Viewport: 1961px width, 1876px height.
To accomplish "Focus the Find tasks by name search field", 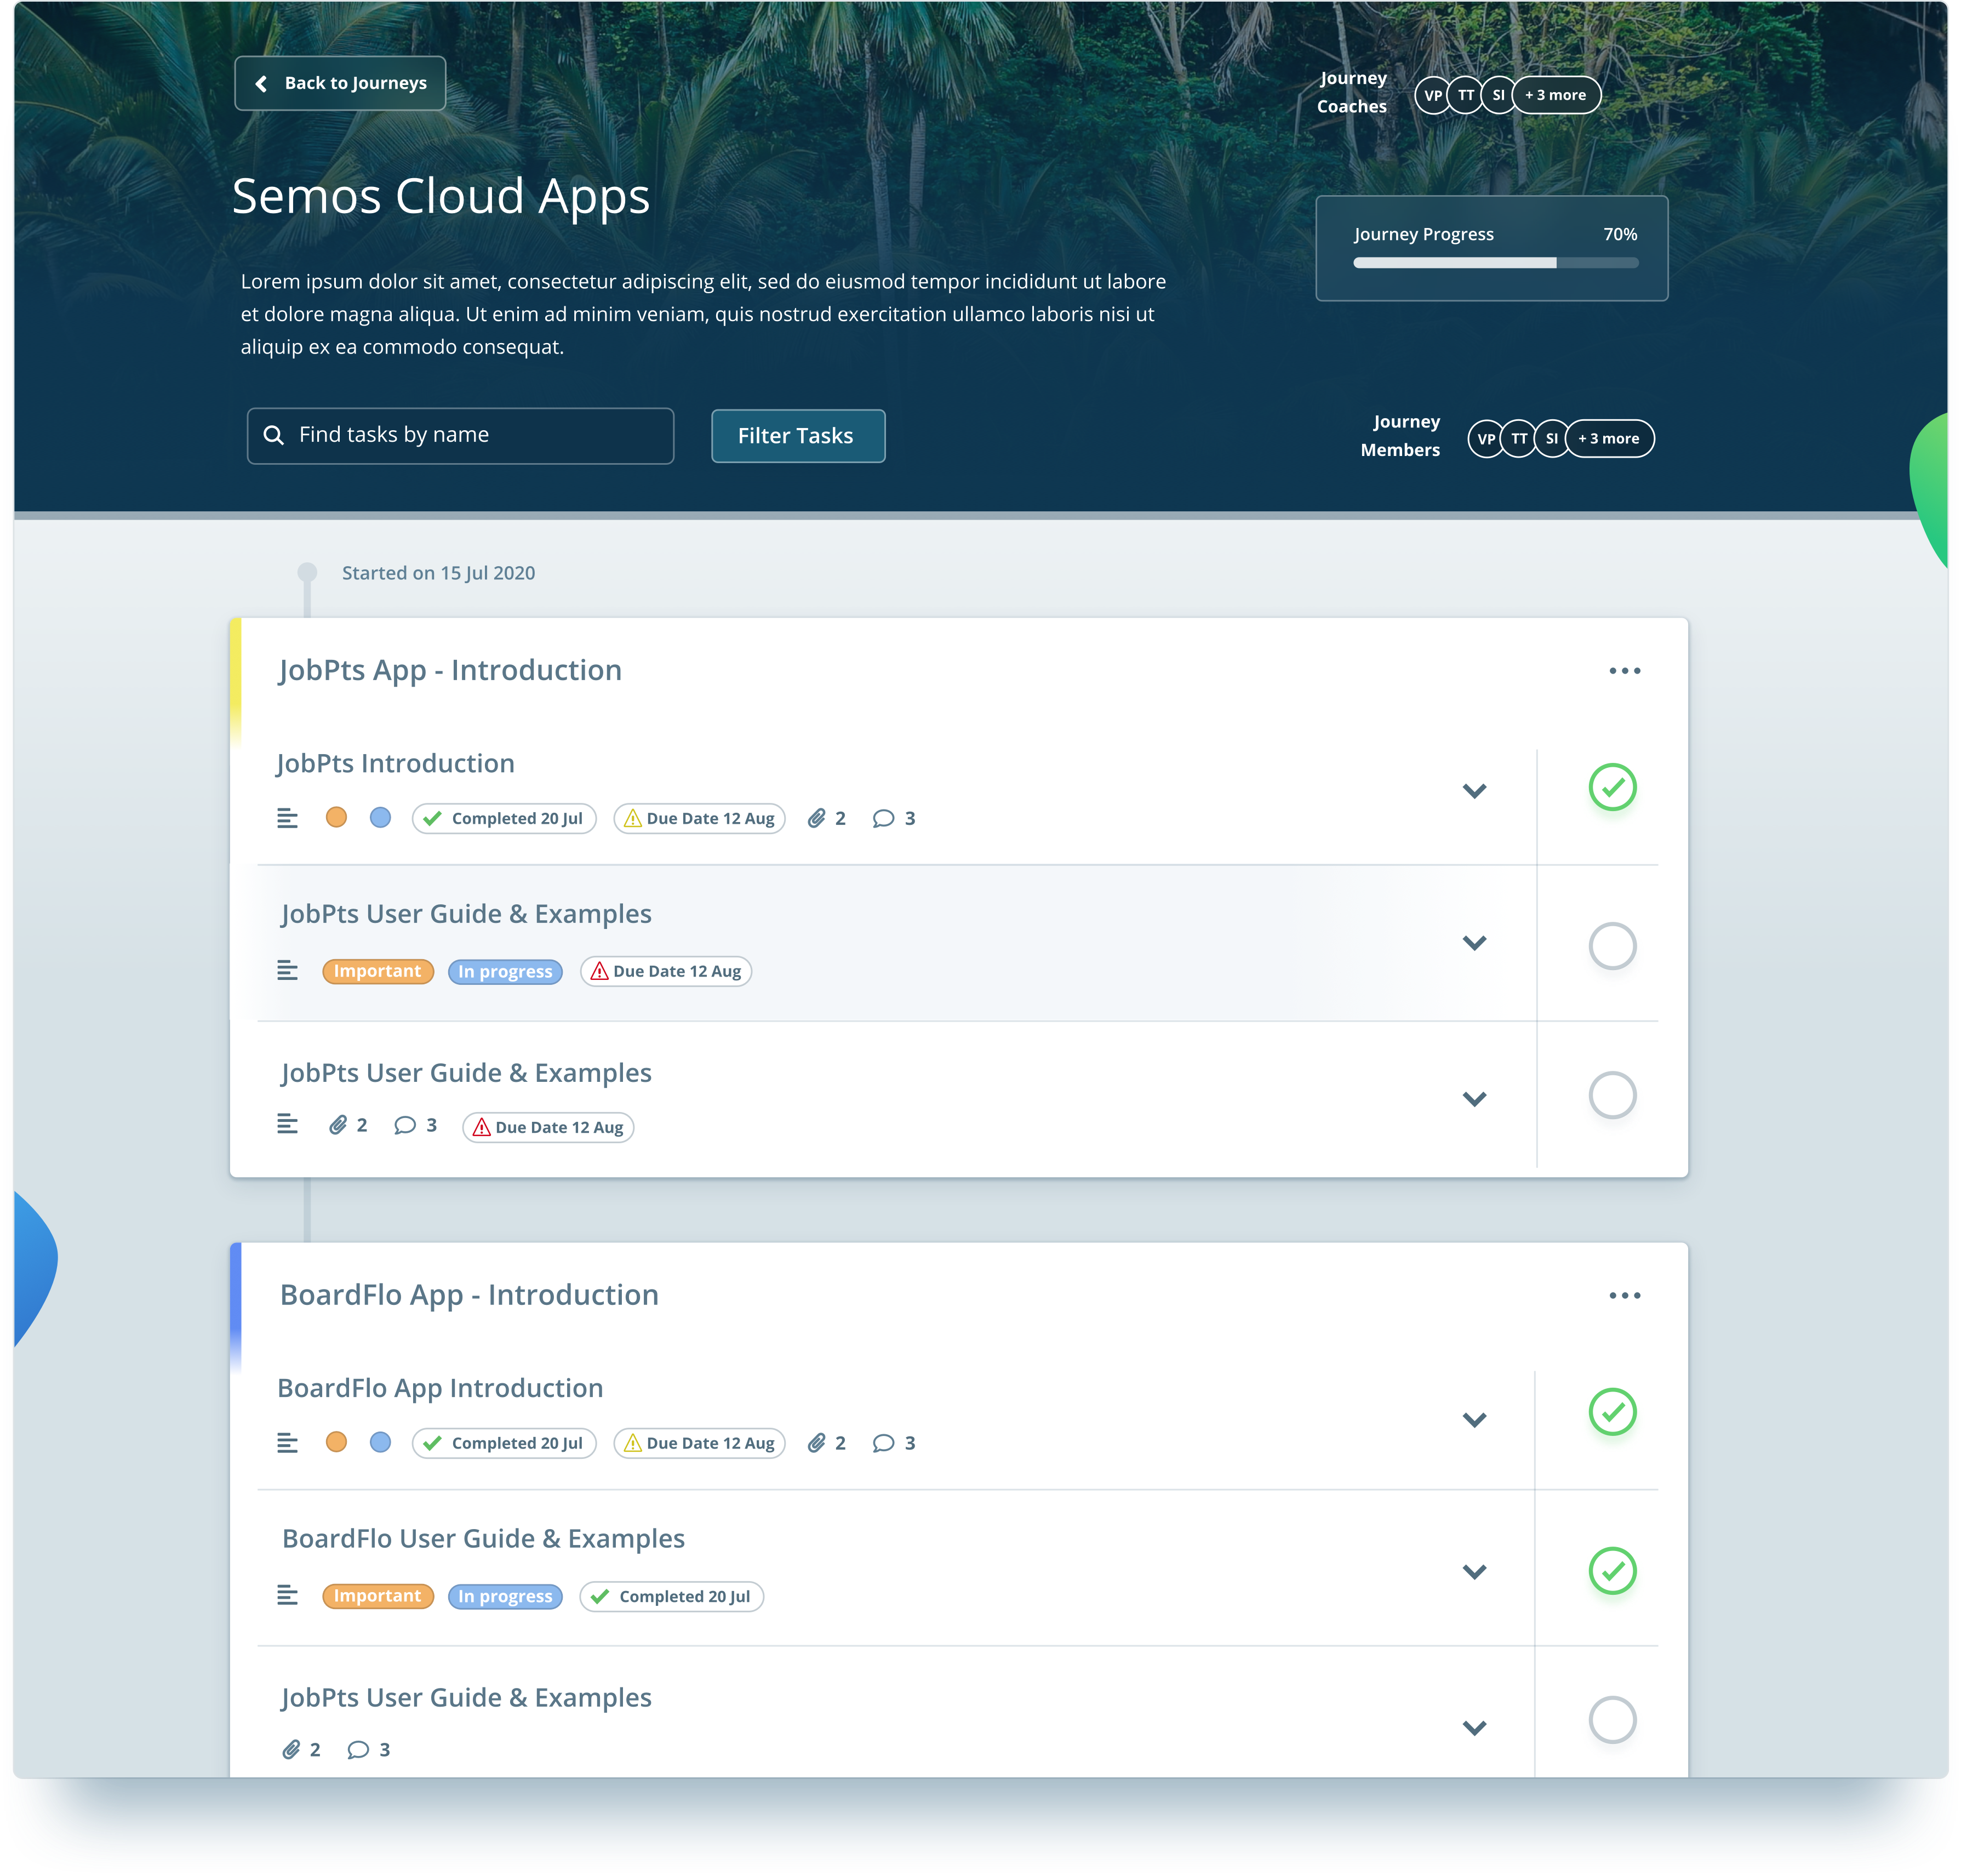I will [x=460, y=435].
